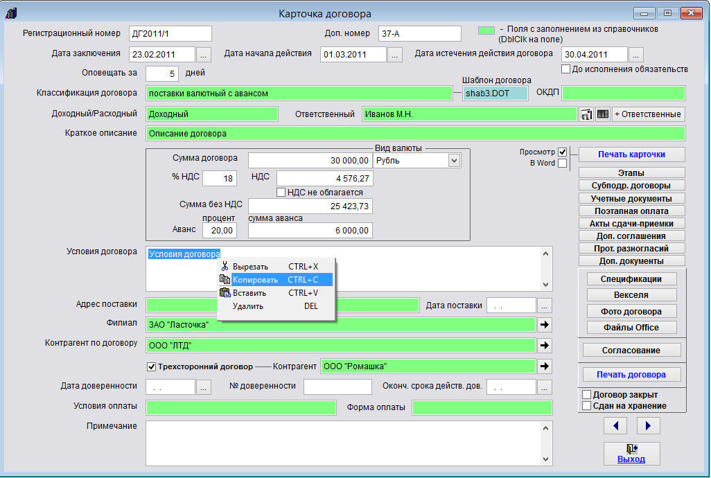Toggle НДС не облагается checkbox
Viewport: 711px width, 478px height.
click(281, 192)
